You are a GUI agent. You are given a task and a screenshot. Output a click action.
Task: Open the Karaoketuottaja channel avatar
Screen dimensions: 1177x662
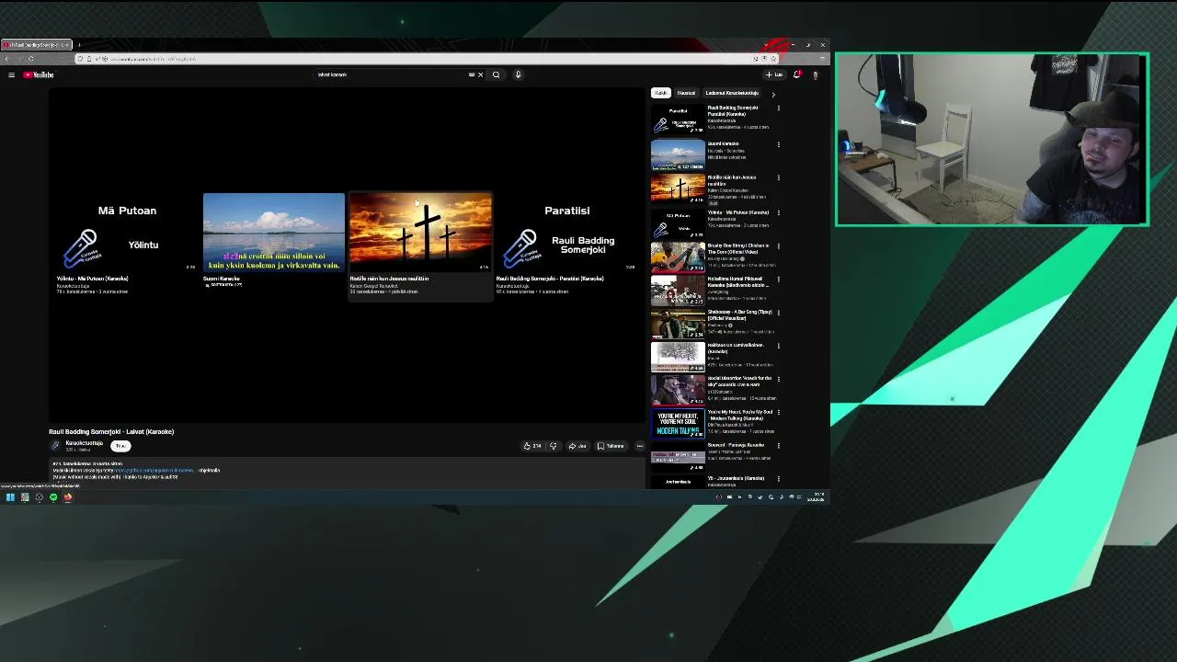(x=55, y=445)
